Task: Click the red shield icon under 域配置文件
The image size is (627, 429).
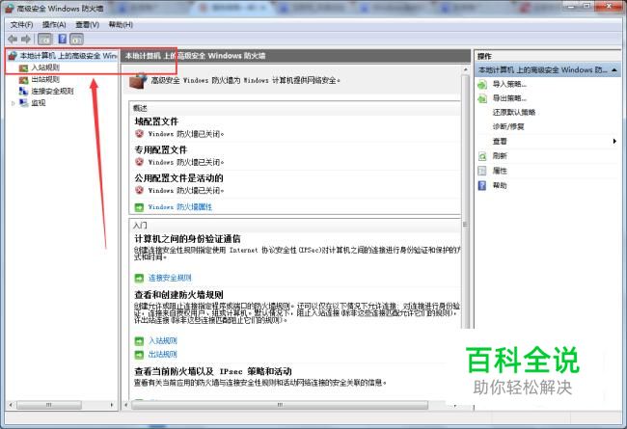Action: point(139,134)
